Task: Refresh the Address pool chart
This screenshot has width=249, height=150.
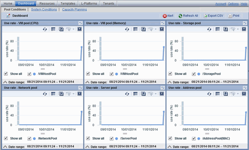Action: point(209,94)
